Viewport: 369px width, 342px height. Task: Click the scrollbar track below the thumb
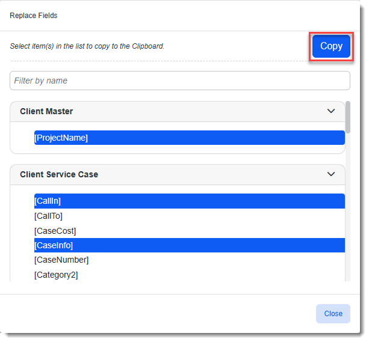tap(348, 210)
